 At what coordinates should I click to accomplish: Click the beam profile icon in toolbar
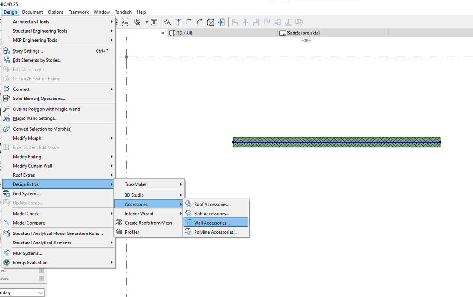click(154, 22)
